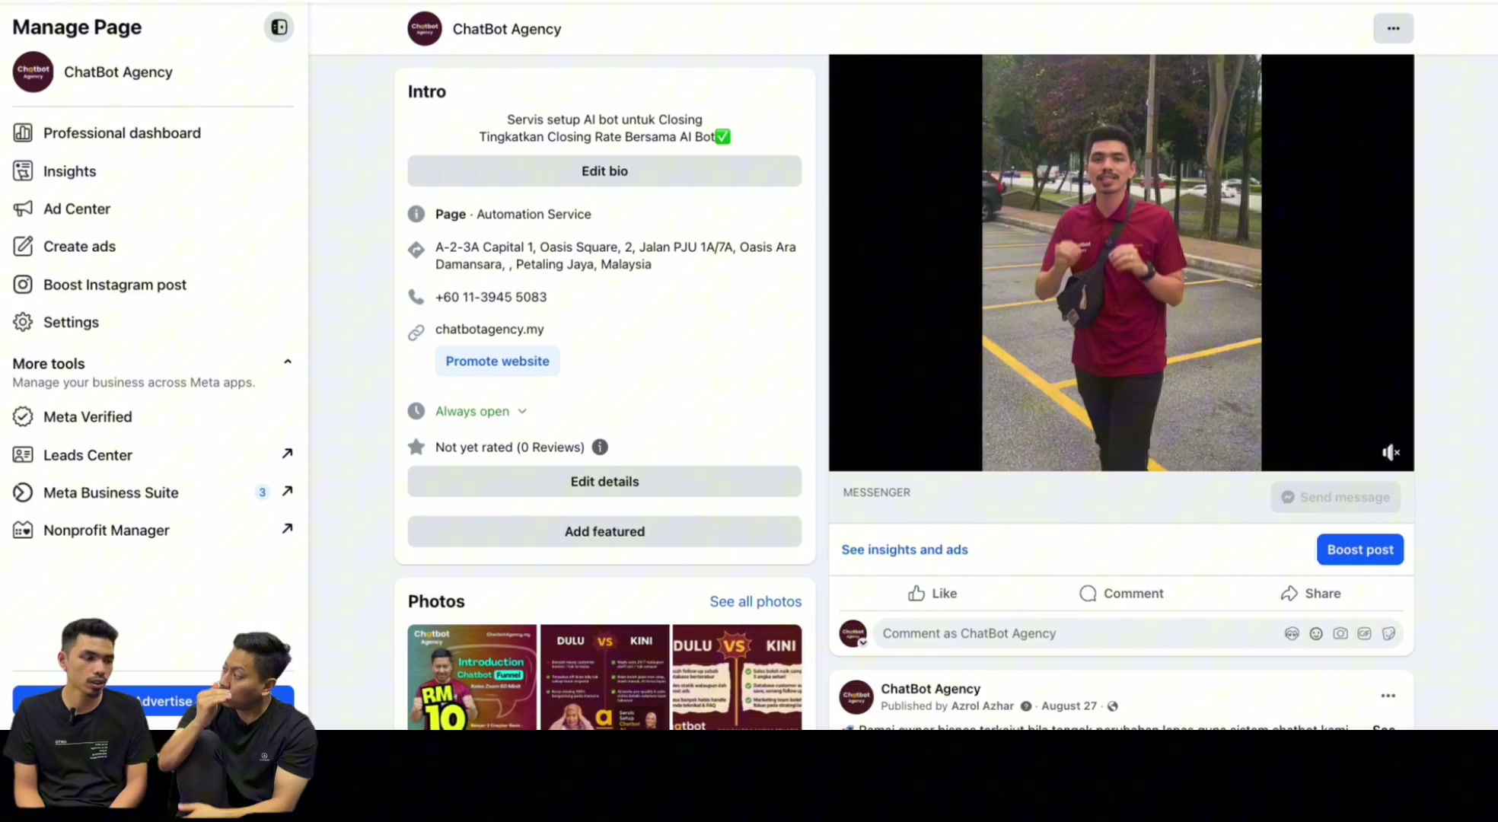The width and height of the screenshot is (1498, 822).
Task: Open the middle DULU VS KINI photo
Action: 605,677
